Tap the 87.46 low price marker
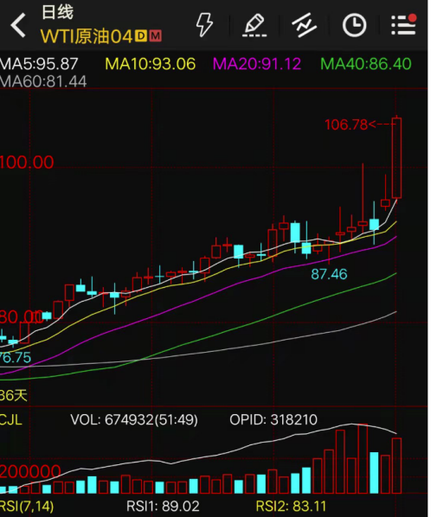 pos(330,274)
